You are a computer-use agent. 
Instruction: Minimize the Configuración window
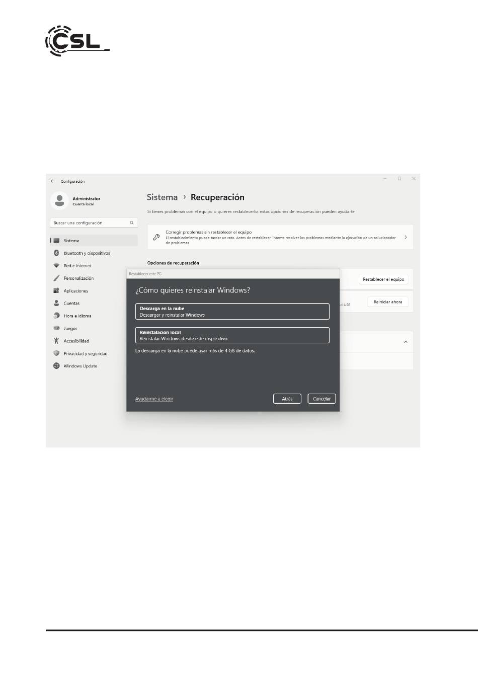click(385, 179)
